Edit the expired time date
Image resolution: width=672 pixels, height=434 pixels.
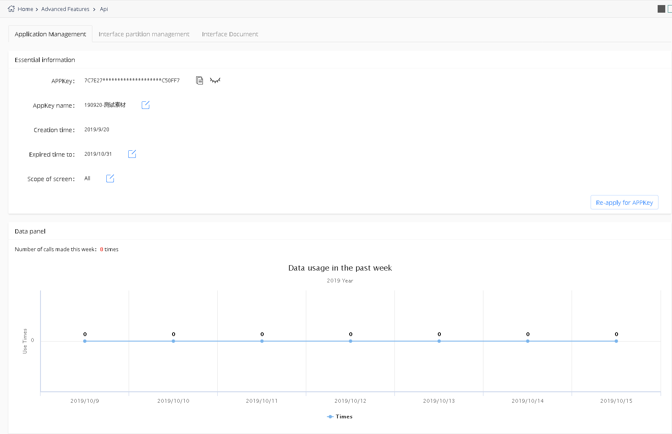point(132,154)
